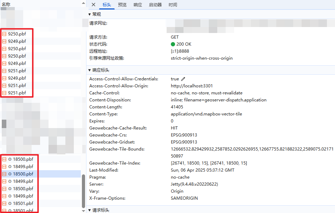Select the 启动器 tab
Screen dimensions: 335x213
click(x=155, y=5)
